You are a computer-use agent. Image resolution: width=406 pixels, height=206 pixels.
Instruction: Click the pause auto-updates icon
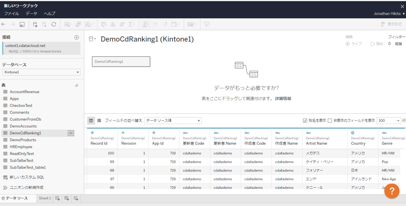pos(44,24)
